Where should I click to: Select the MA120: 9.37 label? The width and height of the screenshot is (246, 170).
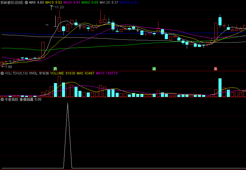[x=109, y=2]
